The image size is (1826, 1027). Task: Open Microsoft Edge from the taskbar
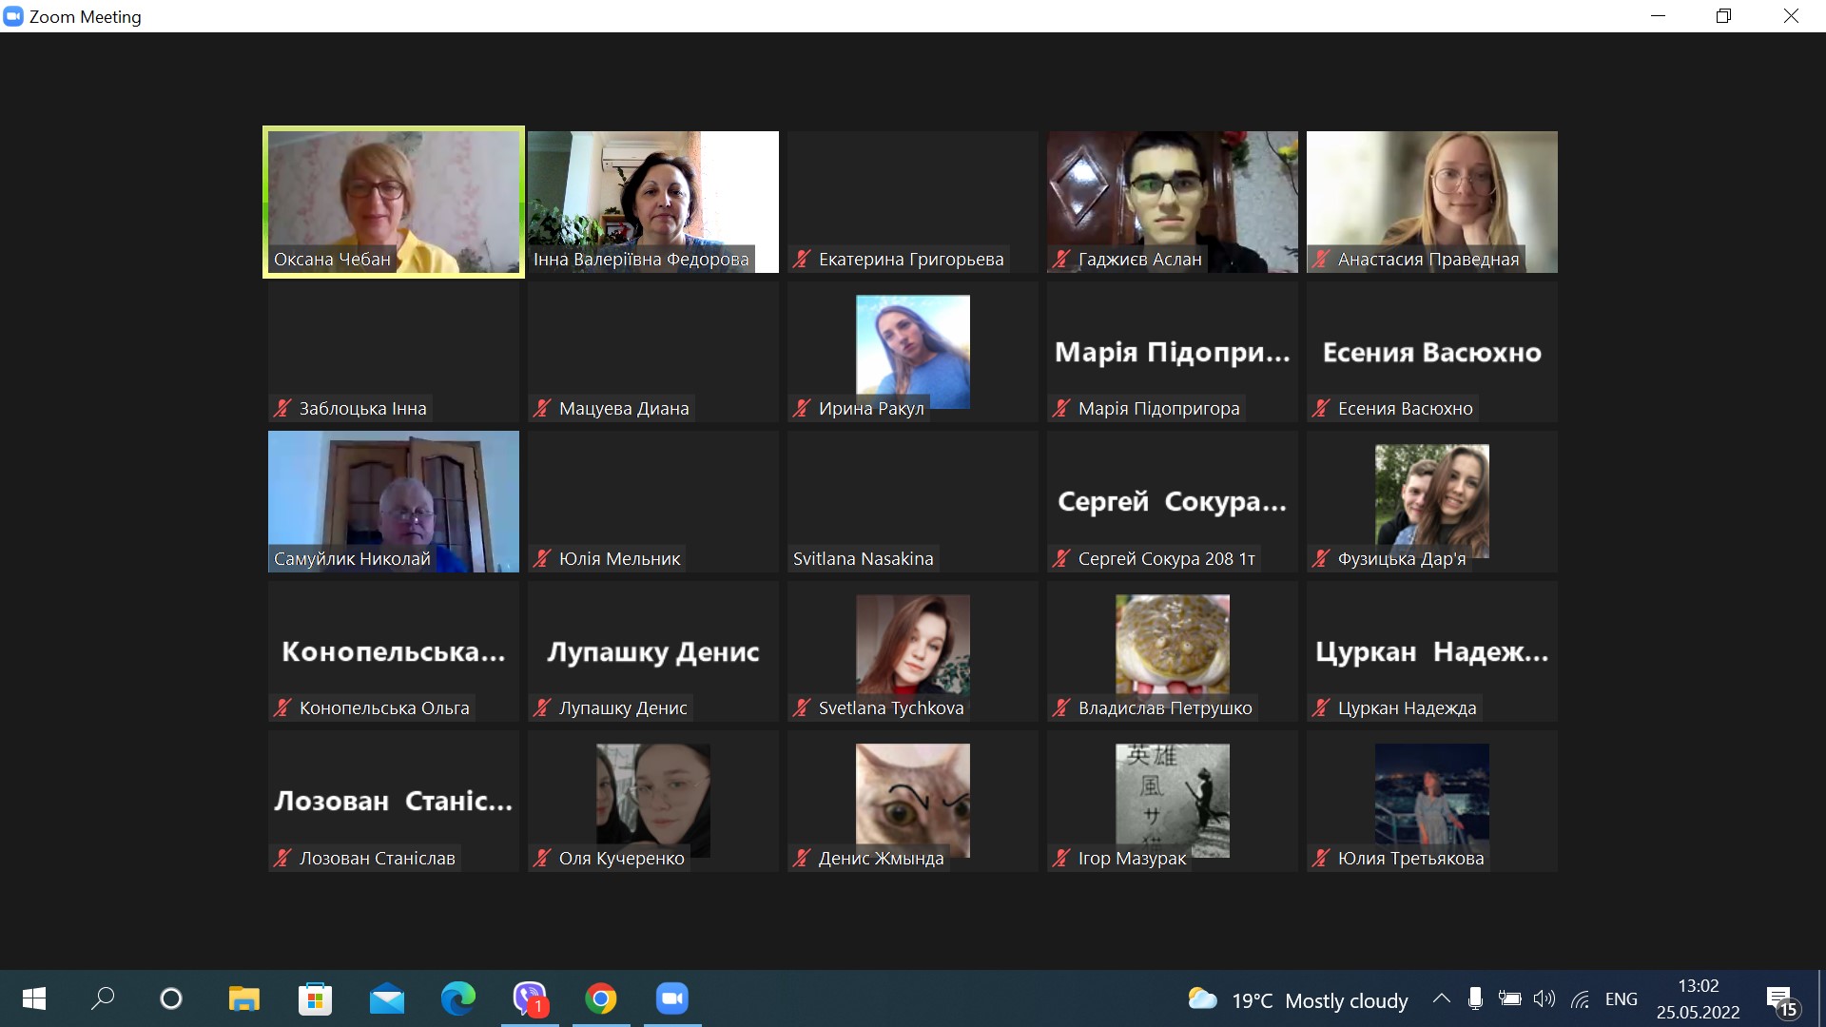(458, 998)
